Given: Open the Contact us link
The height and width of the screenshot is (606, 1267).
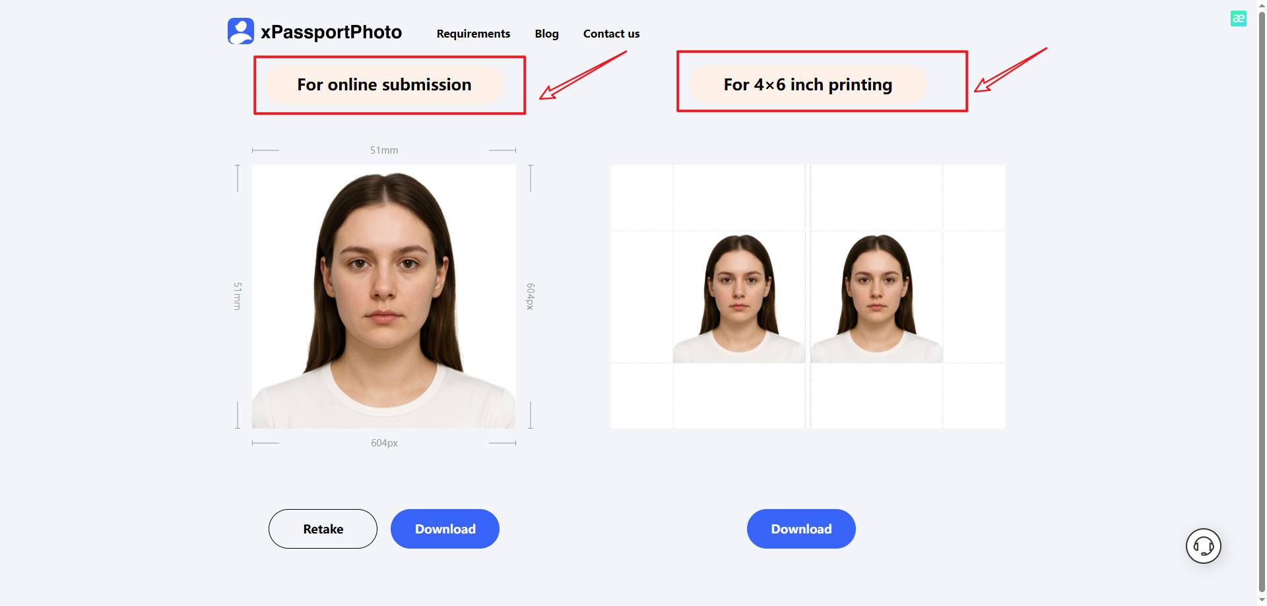Looking at the screenshot, I should [x=611, y=34].
